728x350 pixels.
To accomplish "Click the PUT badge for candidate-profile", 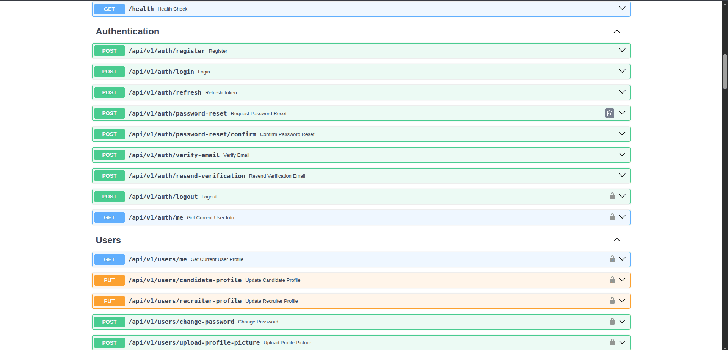I will tap(109, 280).
